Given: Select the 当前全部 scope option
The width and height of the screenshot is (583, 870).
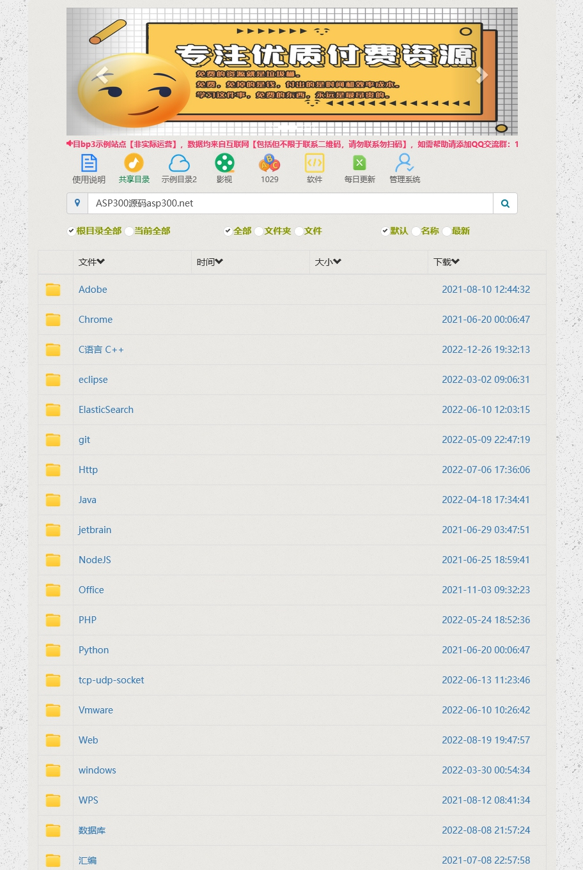Looking at the screenshot, I should click(x=128, y=231).
